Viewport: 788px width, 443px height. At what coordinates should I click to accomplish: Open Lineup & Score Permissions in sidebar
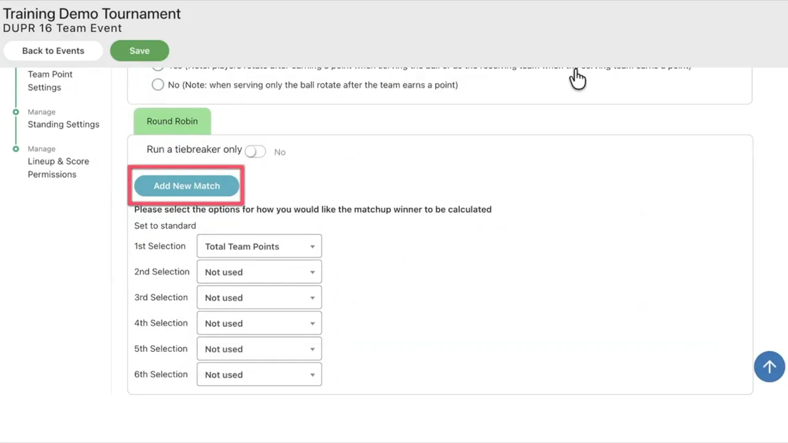[58, 167]
